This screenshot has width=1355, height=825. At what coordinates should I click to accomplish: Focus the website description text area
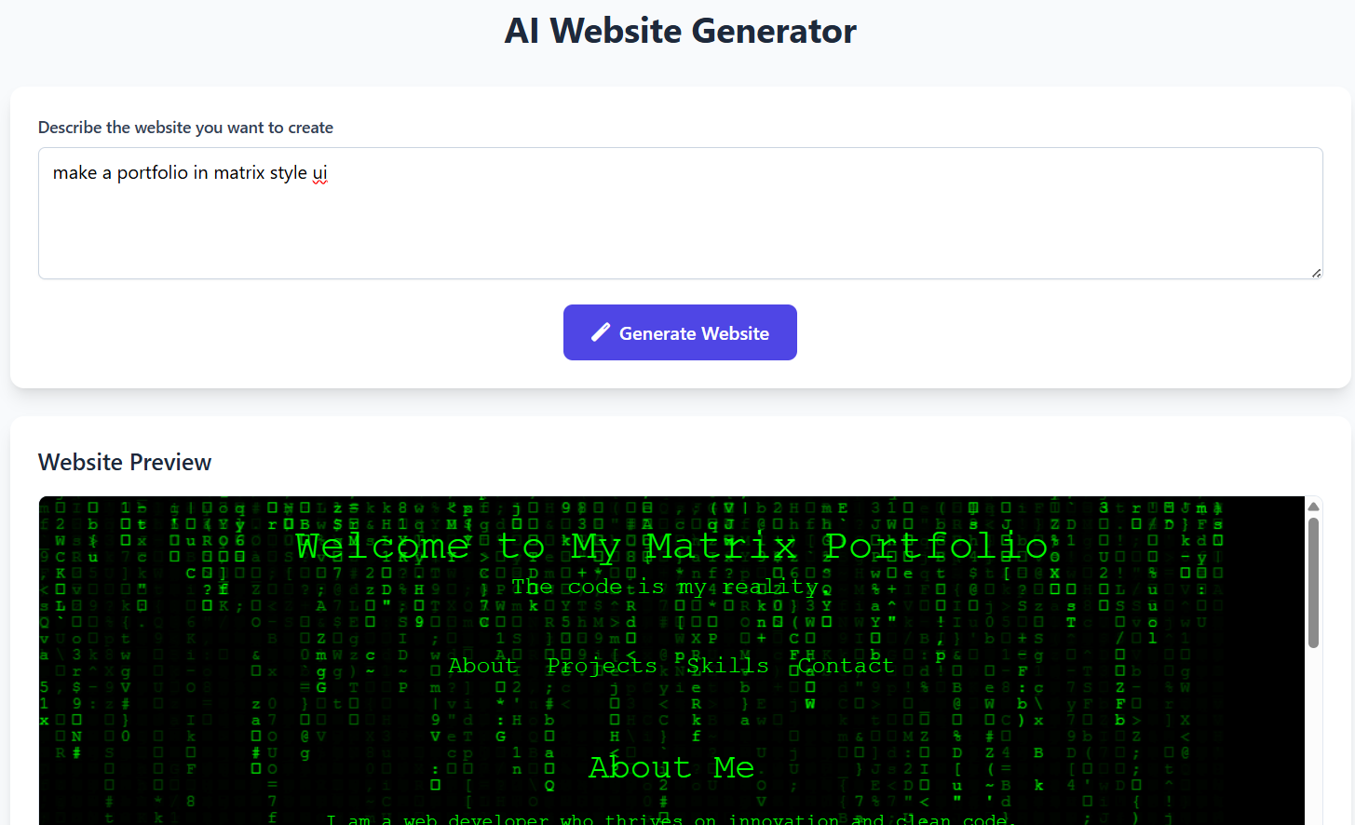click(680, 213)
